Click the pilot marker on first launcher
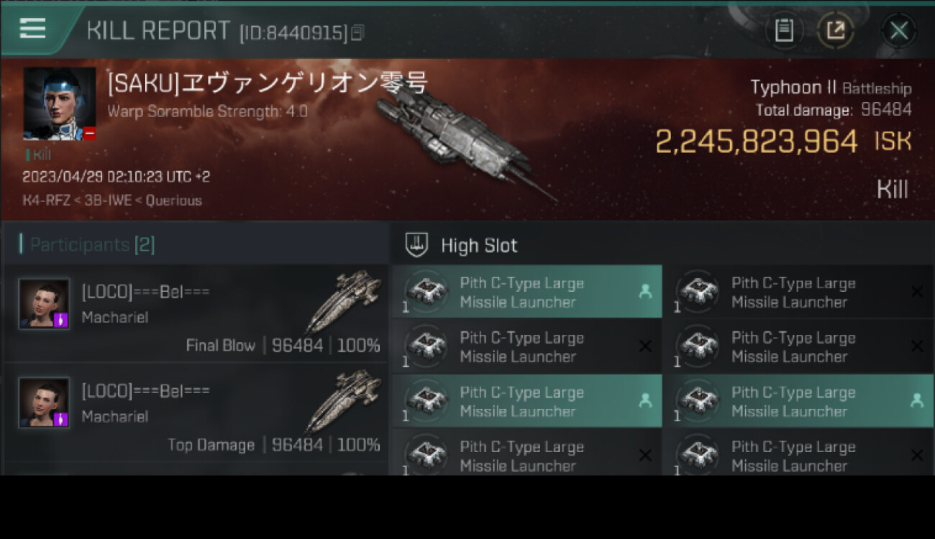 (x=645, y=291)
